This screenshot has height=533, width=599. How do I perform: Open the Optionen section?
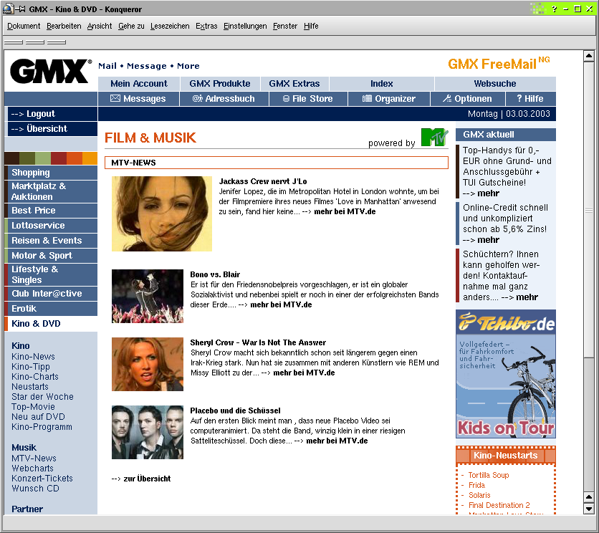point(468,99)
